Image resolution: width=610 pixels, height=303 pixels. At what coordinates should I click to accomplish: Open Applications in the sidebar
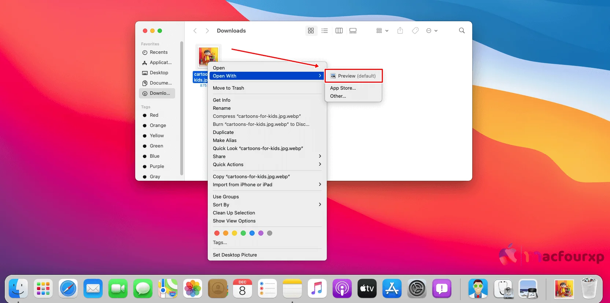157,63
